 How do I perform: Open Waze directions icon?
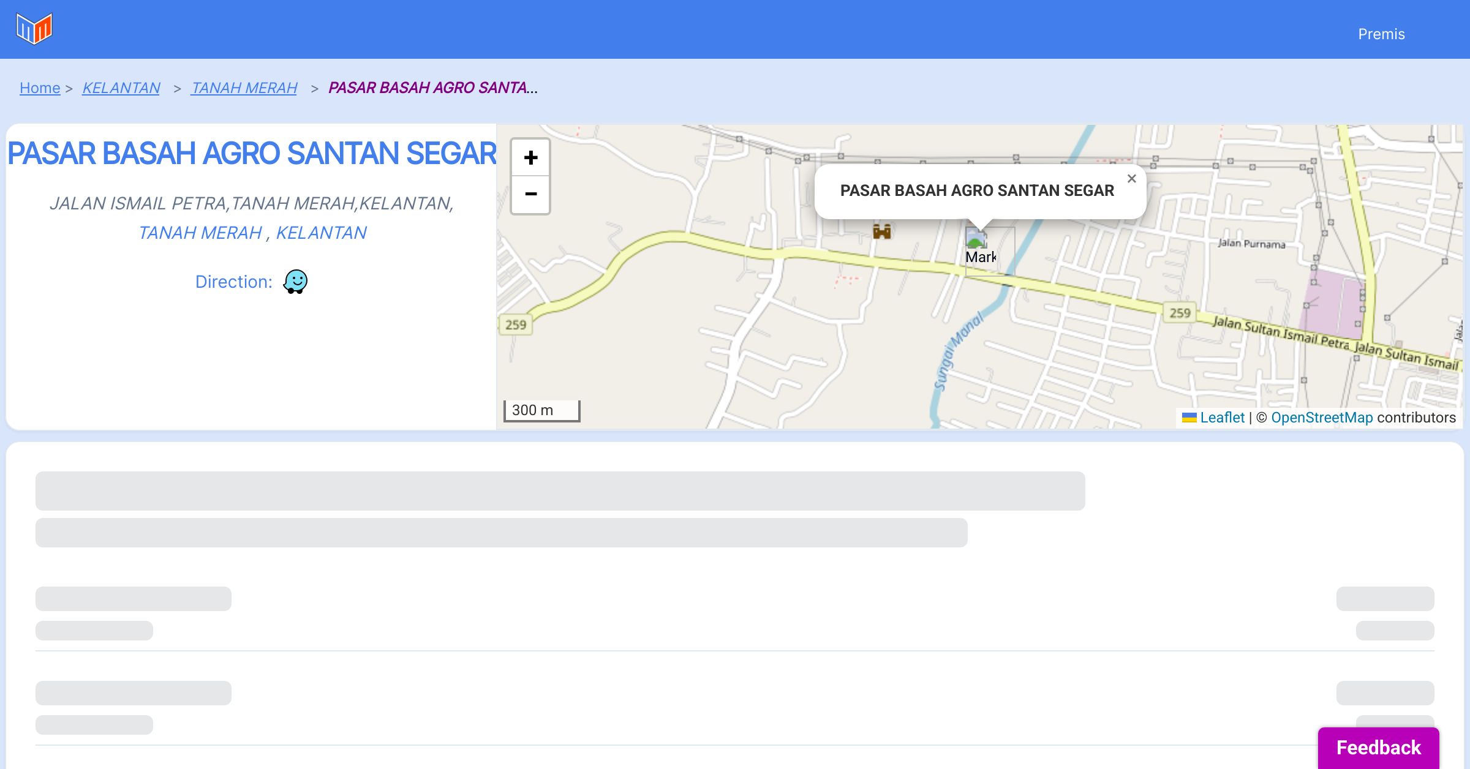(x=295, y=282)
